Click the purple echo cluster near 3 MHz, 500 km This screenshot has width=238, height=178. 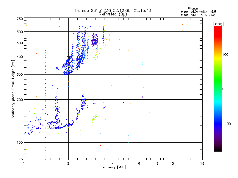click(x=94, y=40)
